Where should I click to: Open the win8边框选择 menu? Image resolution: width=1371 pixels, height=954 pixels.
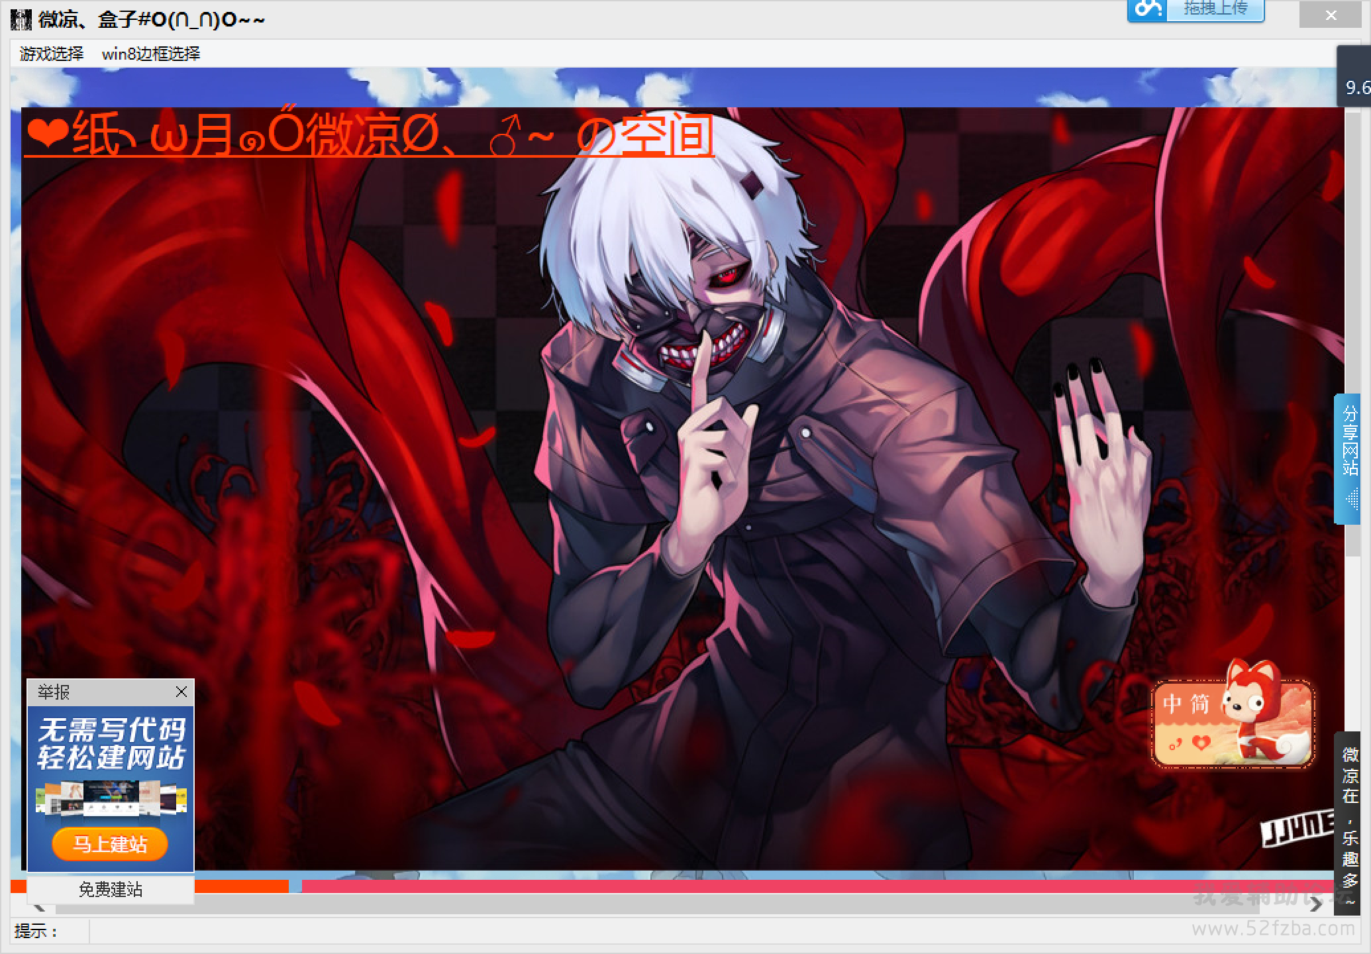[x=151, y=54]
